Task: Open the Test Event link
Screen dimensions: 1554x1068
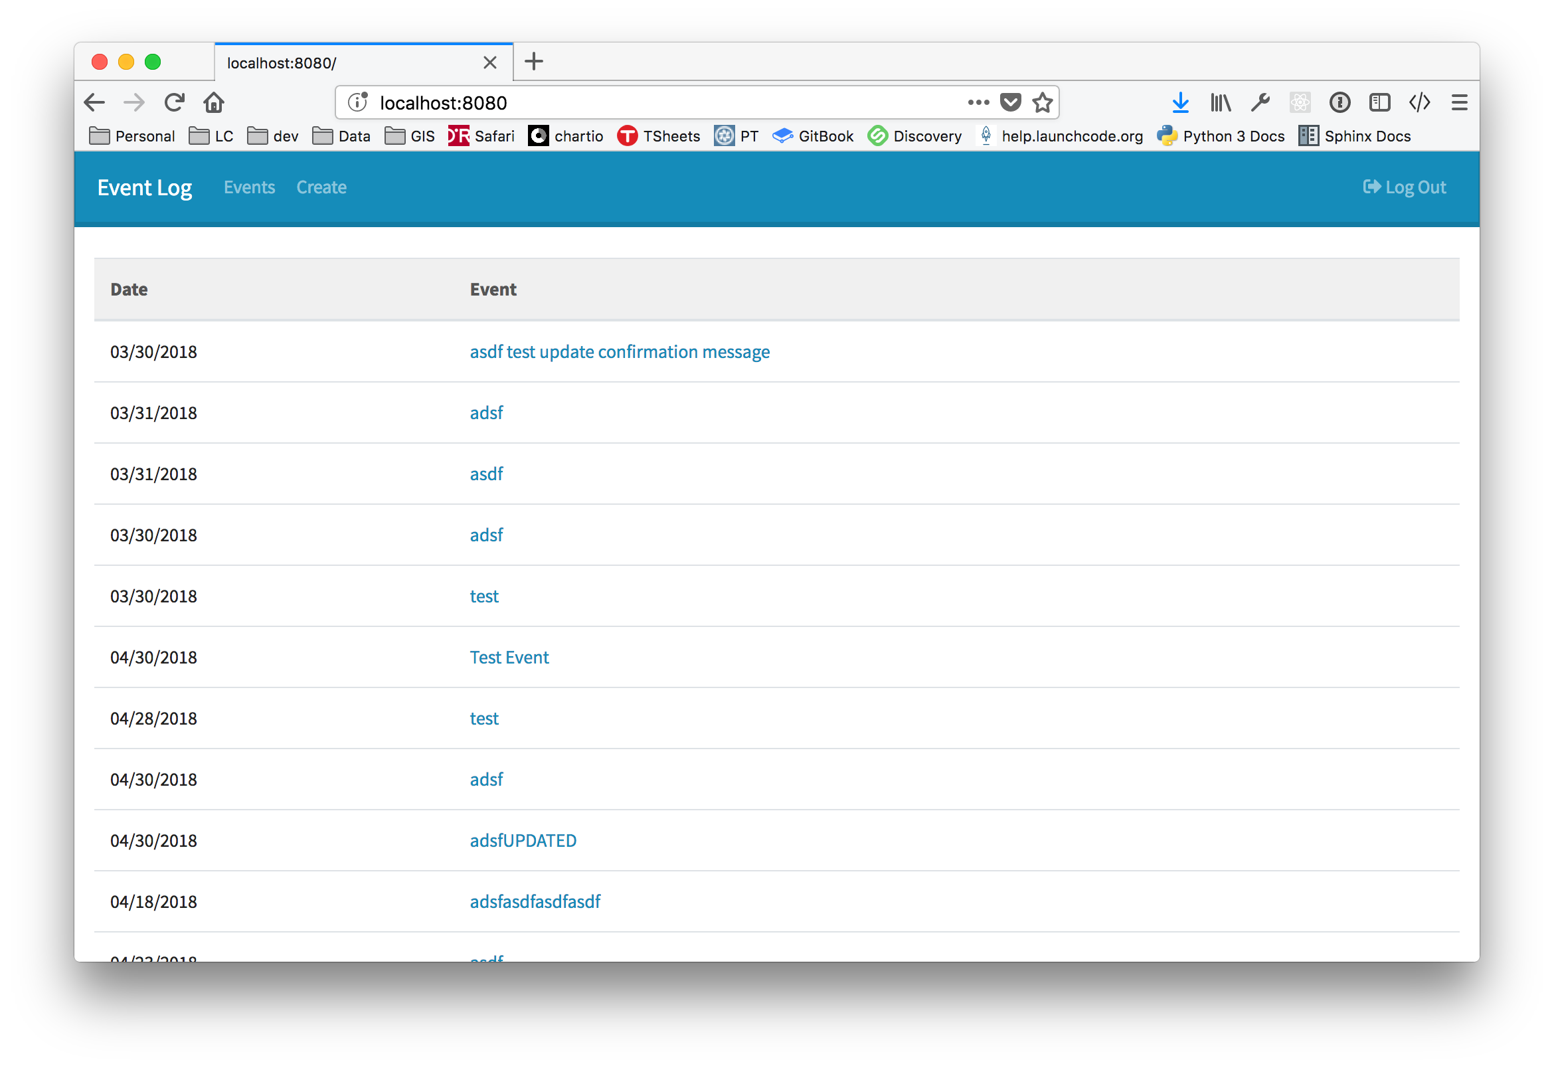Action: pos(509,657)
